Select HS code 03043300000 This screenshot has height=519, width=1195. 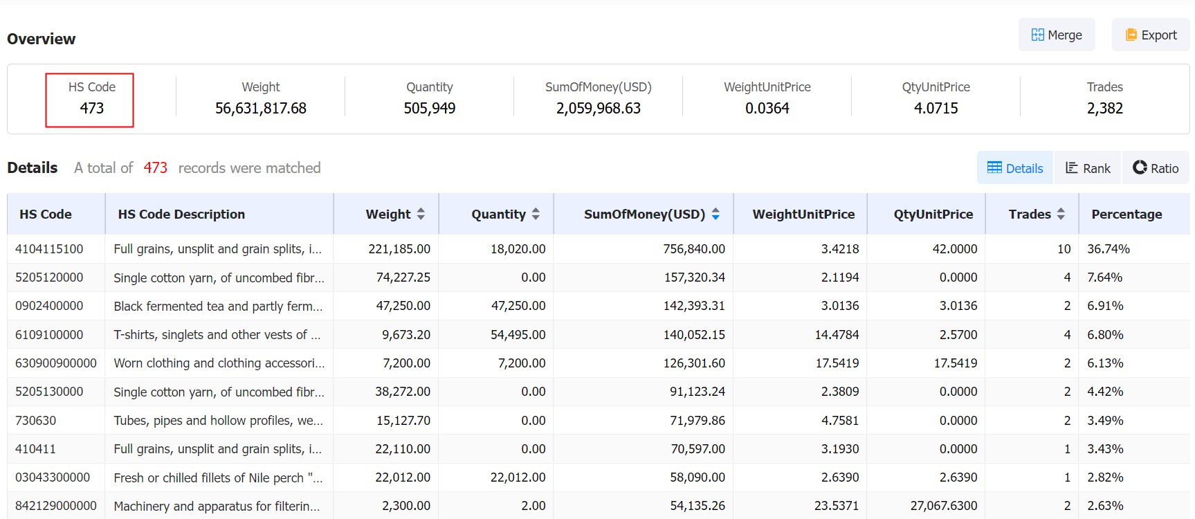(53, 477)
